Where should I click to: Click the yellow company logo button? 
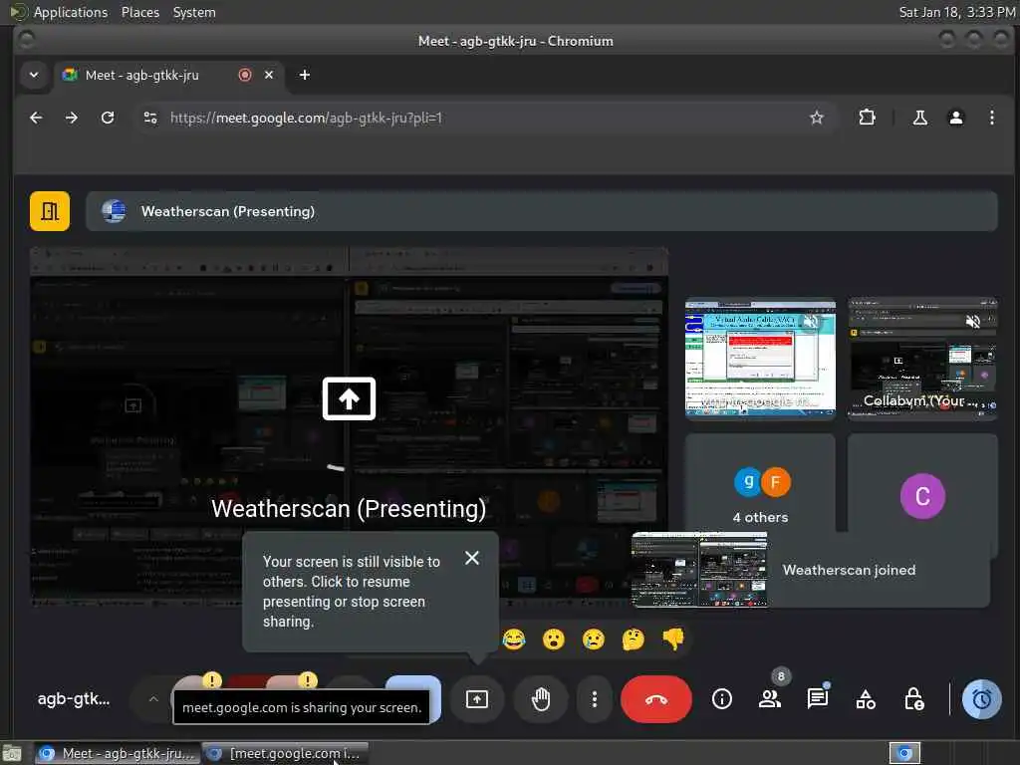(50, 211)
